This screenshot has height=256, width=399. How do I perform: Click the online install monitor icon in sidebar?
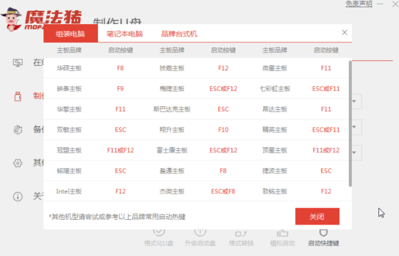18,63
